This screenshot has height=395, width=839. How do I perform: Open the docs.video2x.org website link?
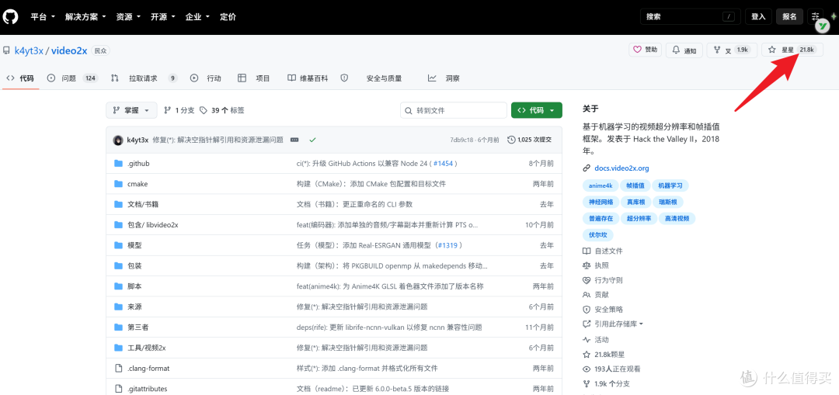pos(621,168)
